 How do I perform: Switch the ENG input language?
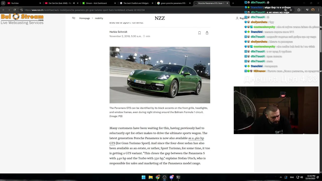pyautogui.click(x=292, y=177)
